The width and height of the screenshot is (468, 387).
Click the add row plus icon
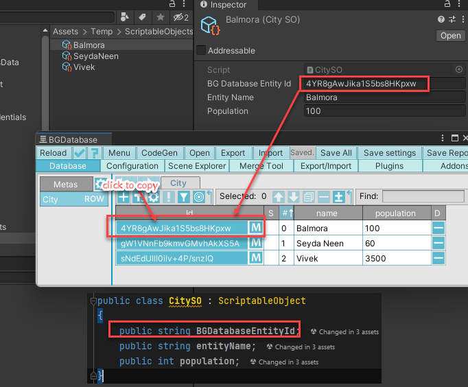point(124,197)
